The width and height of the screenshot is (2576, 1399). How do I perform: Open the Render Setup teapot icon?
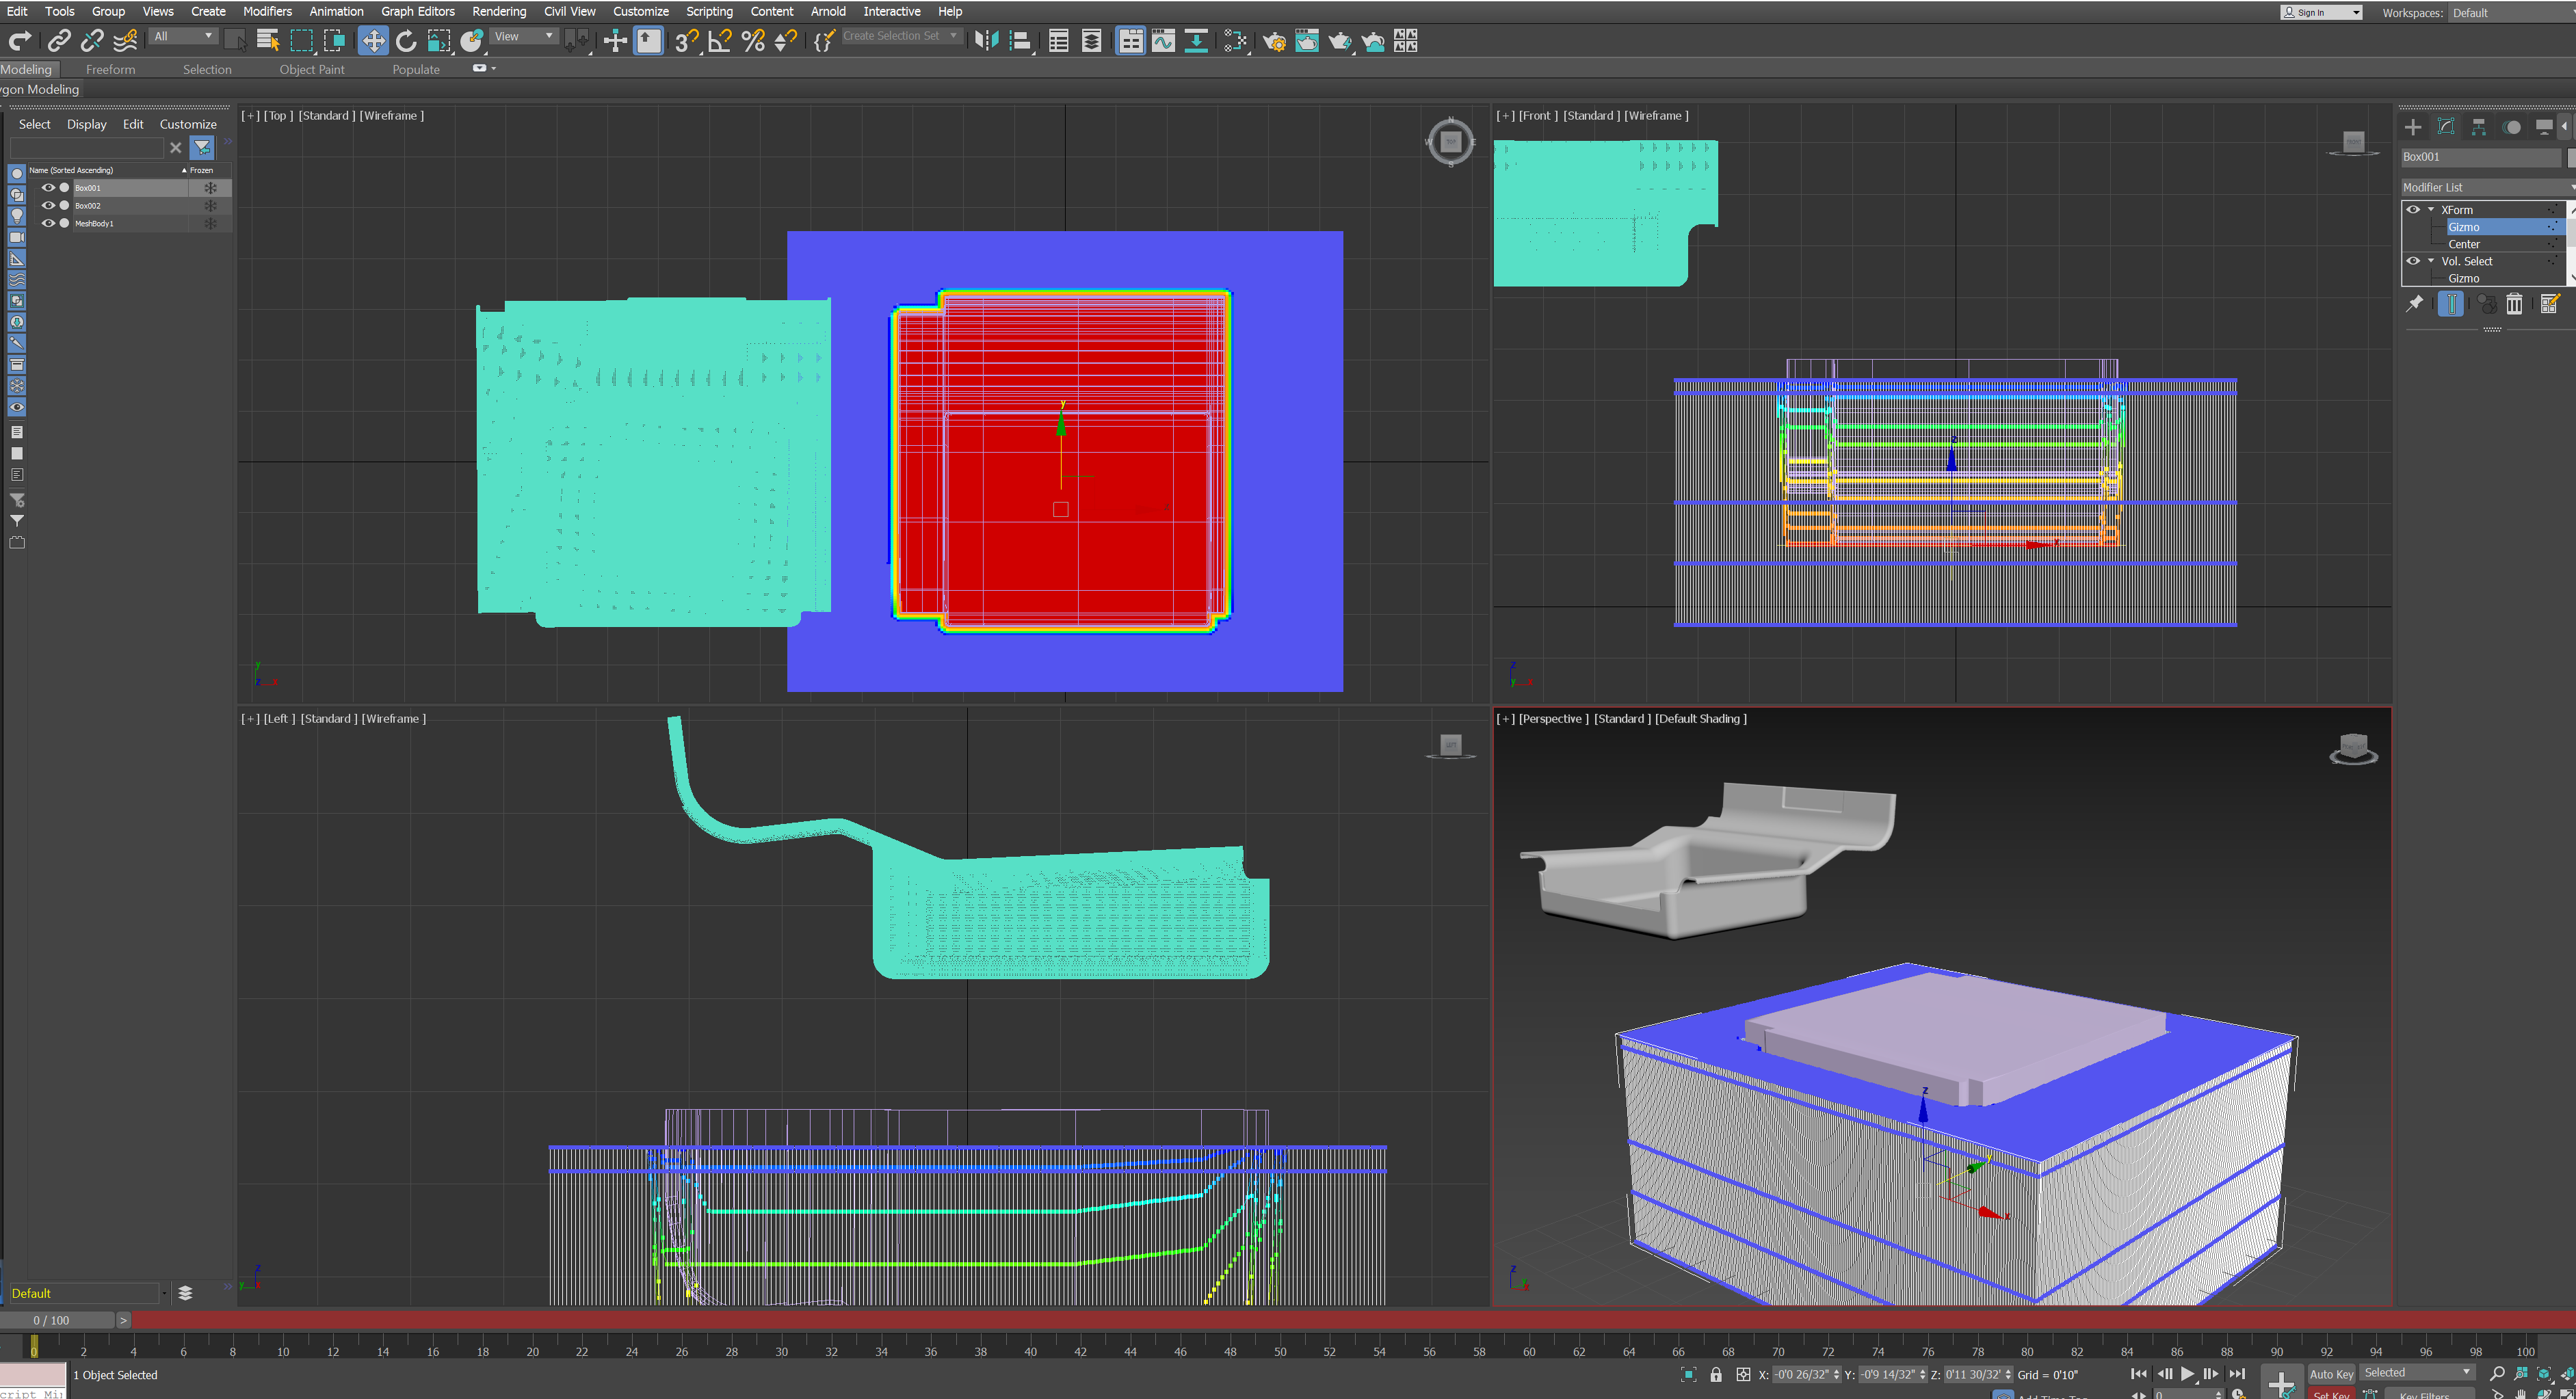[1274, 40]
